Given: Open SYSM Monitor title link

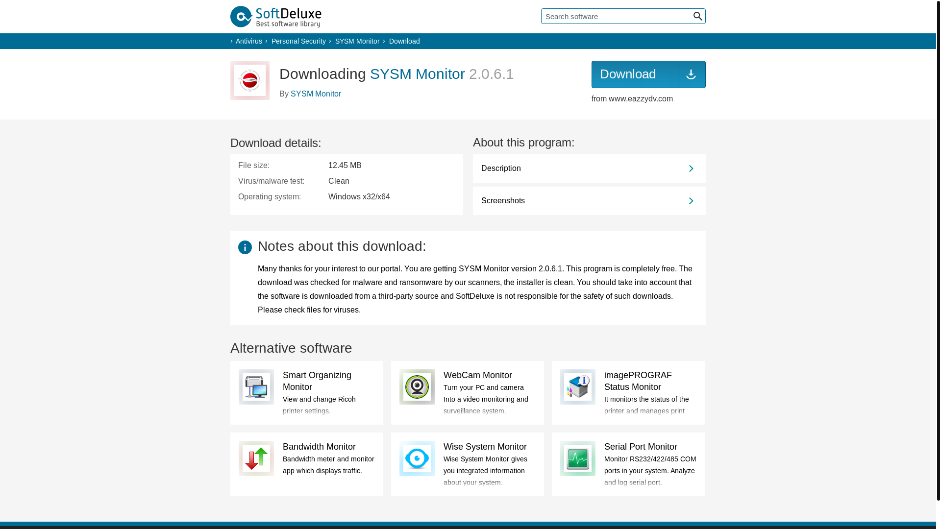Looking at the screenshot, I should pyautogui.click(x=418, y=74).
